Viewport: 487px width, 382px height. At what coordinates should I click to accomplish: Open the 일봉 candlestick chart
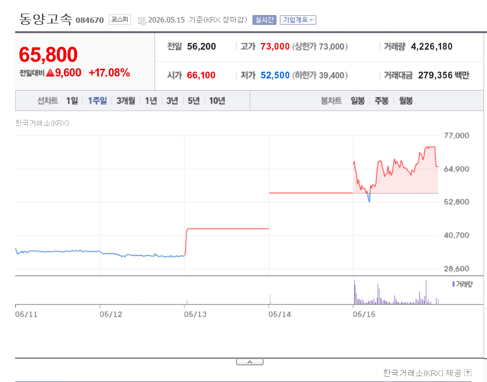358,100
